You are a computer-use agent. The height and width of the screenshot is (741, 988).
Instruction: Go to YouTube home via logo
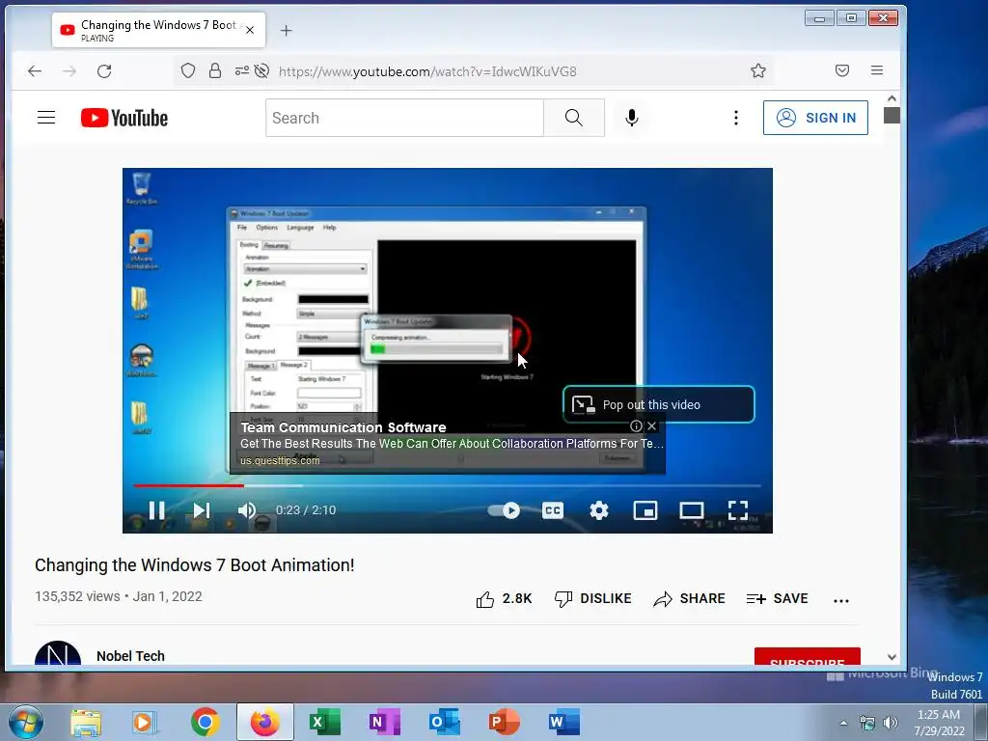(x=124, y=118)
